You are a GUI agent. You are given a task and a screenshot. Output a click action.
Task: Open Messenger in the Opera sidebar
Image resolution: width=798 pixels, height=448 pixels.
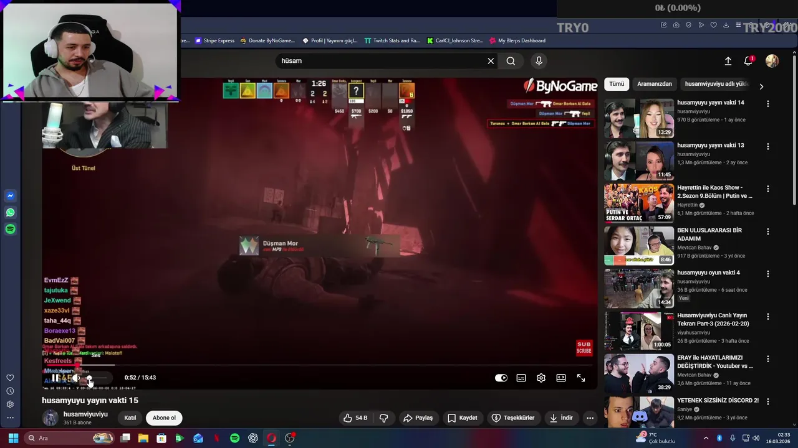click(10, 195)
